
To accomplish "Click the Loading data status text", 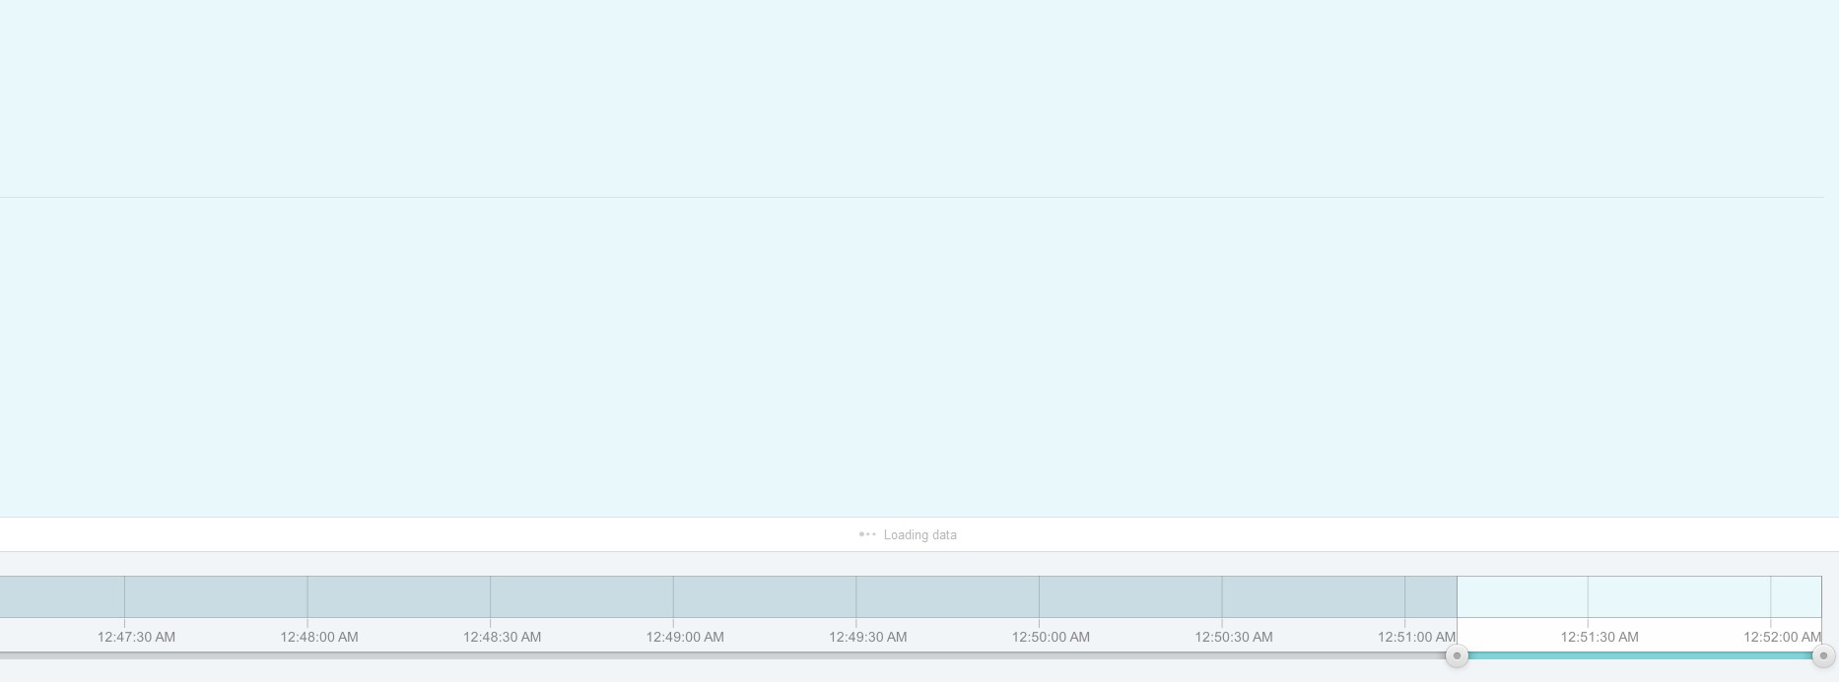I will tap(919, 535).
